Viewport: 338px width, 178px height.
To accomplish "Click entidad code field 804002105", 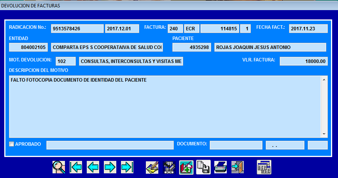I will tap(28, 47).
